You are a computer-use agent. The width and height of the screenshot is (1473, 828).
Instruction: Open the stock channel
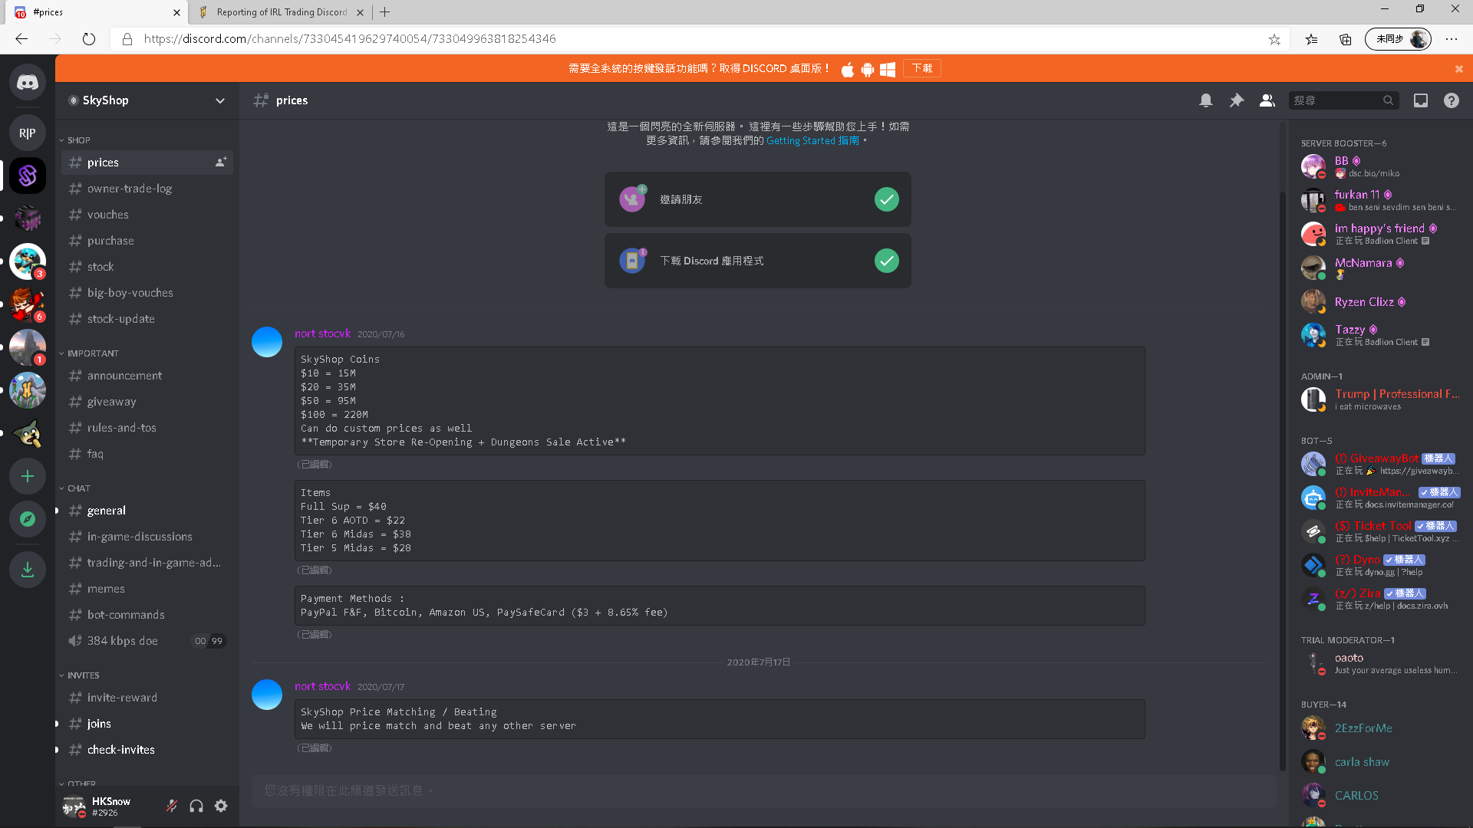coord(147,267)
